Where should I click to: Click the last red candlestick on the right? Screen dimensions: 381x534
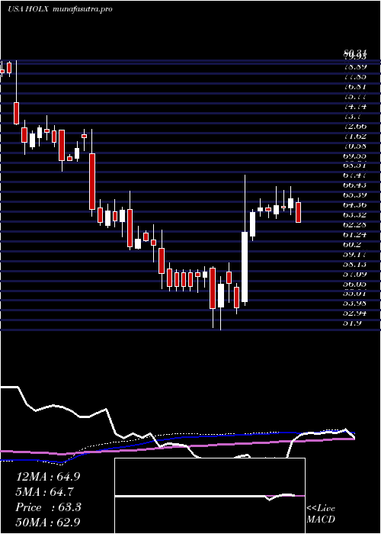tap(299, 212)
